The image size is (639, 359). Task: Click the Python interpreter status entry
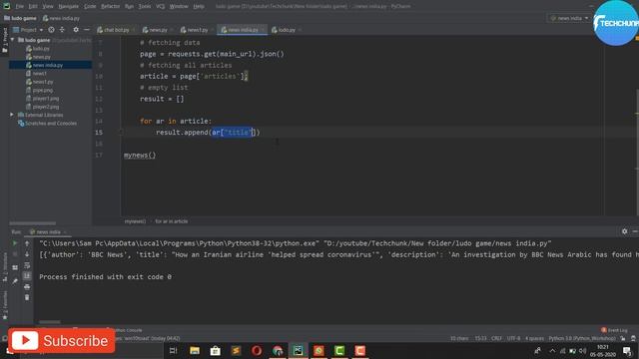(582, 338)
